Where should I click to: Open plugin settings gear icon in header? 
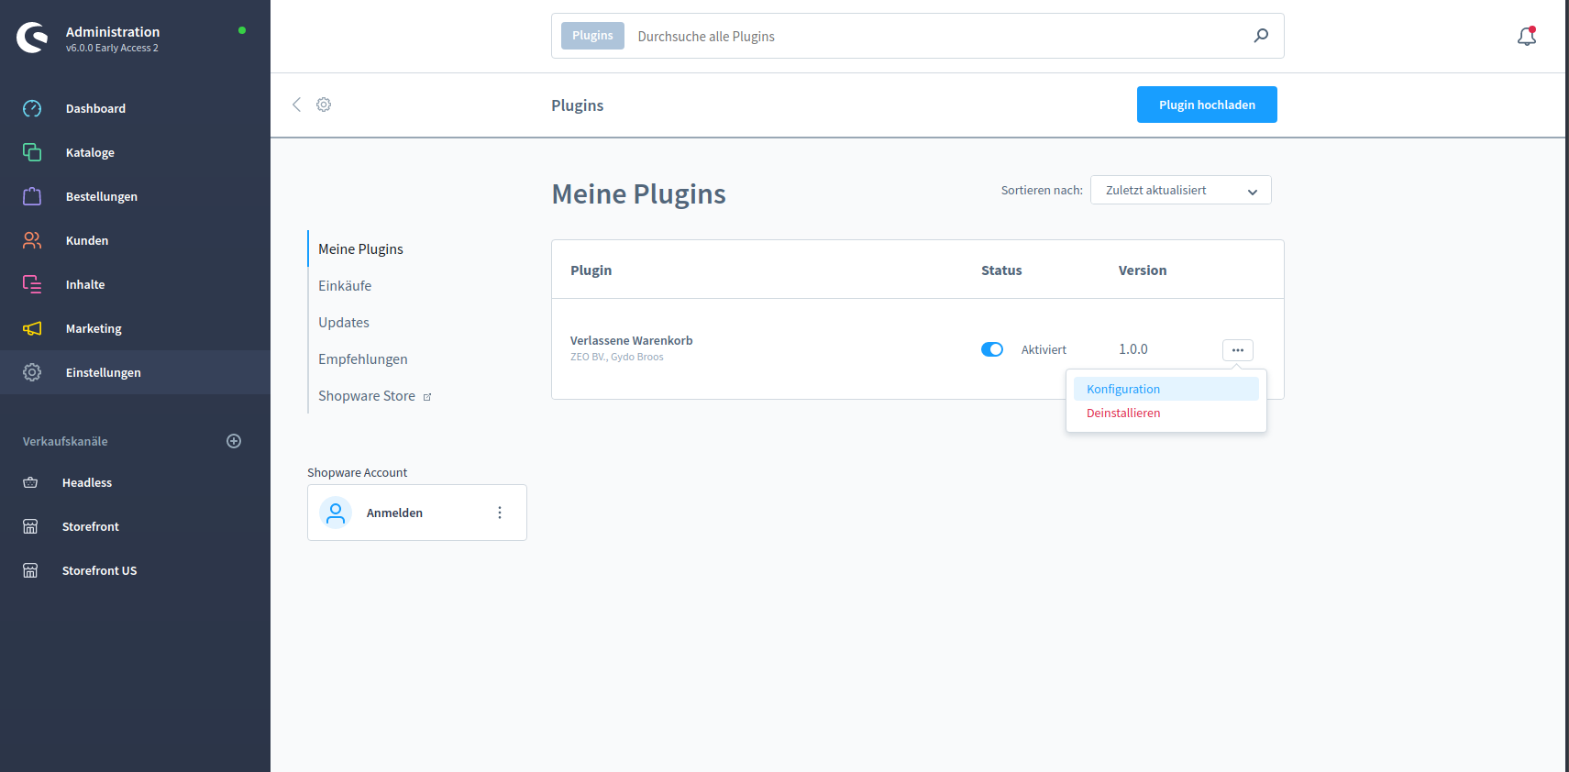[324, 105]
